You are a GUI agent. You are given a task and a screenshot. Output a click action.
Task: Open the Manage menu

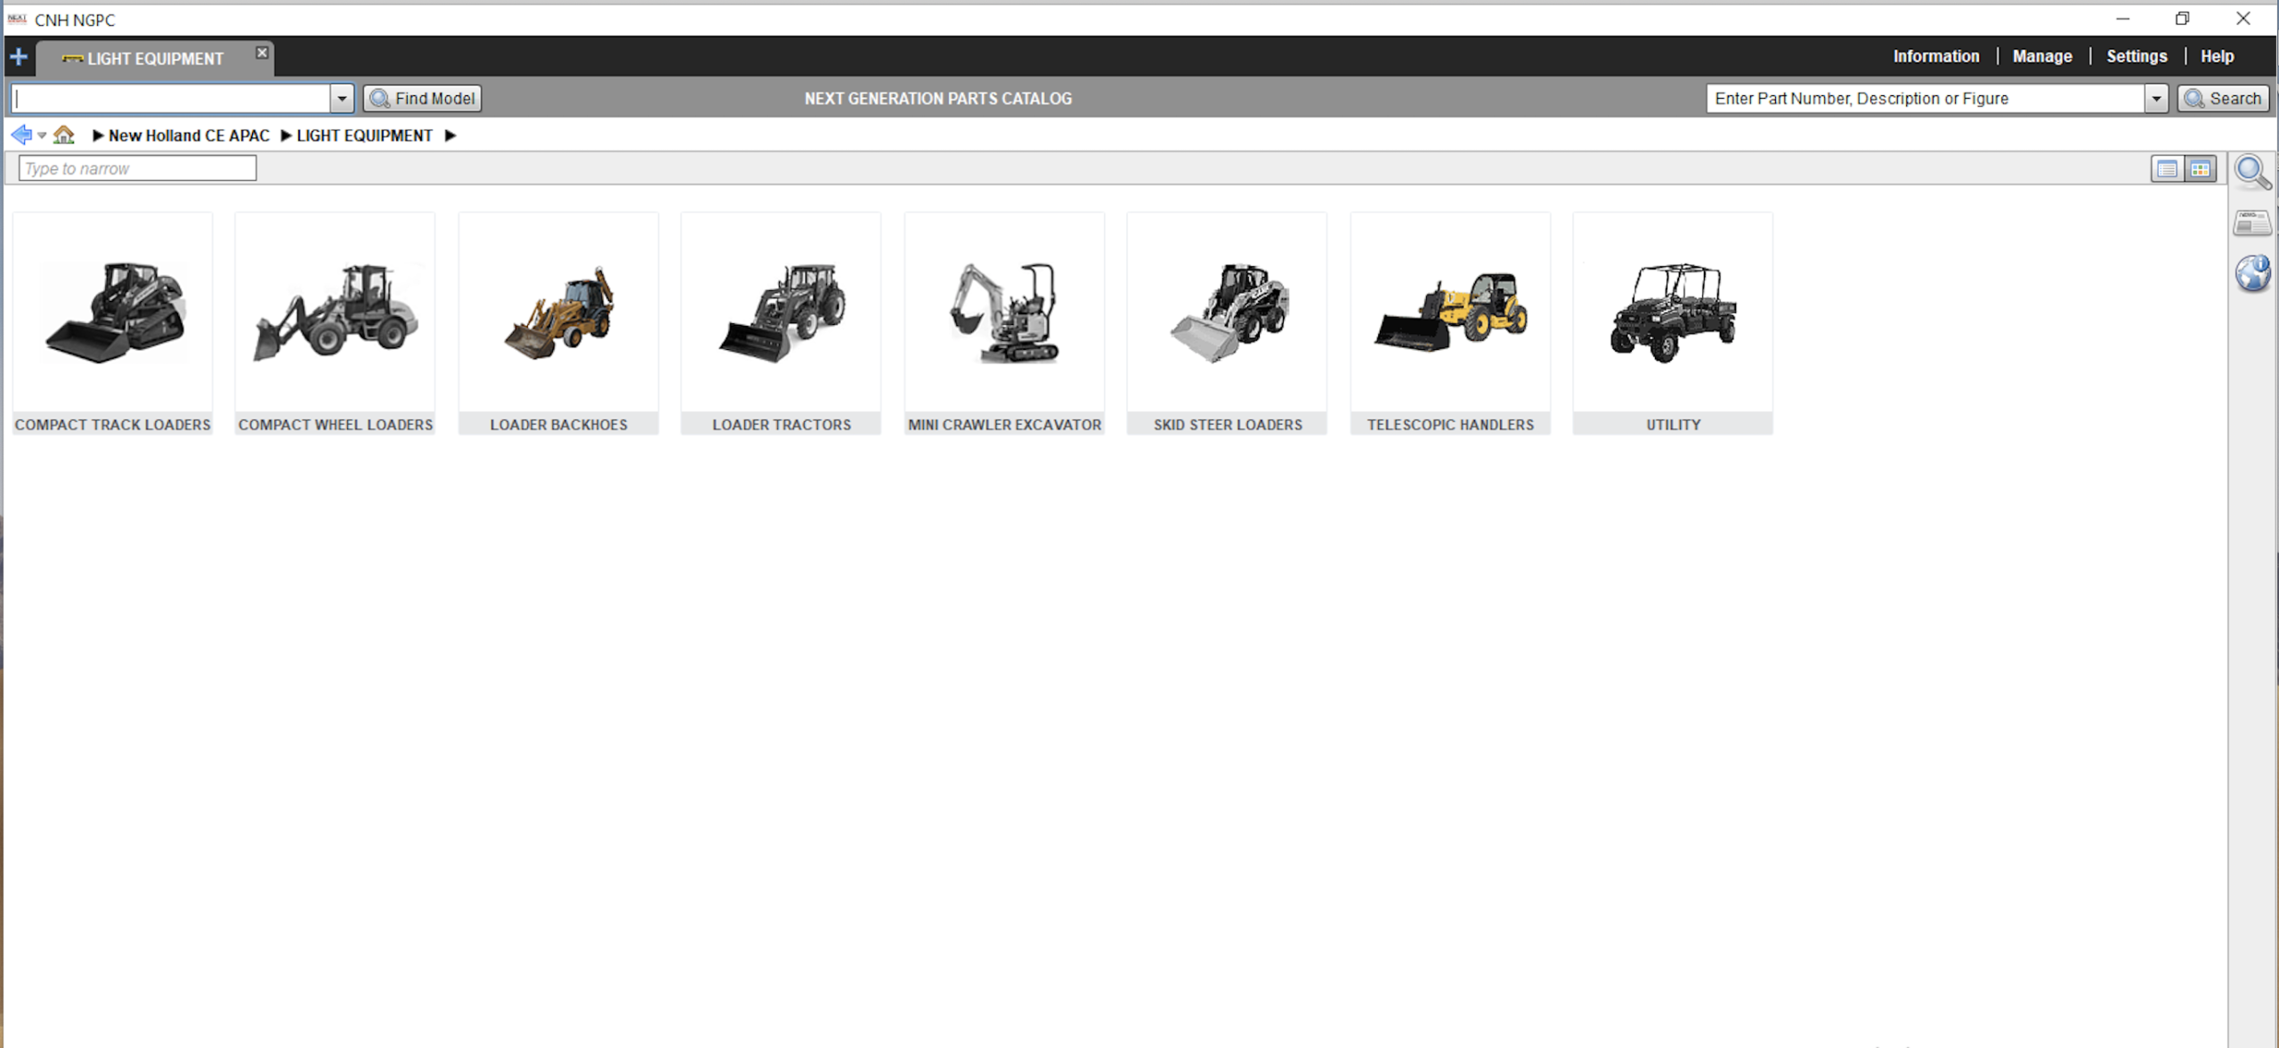[2042, 56]
